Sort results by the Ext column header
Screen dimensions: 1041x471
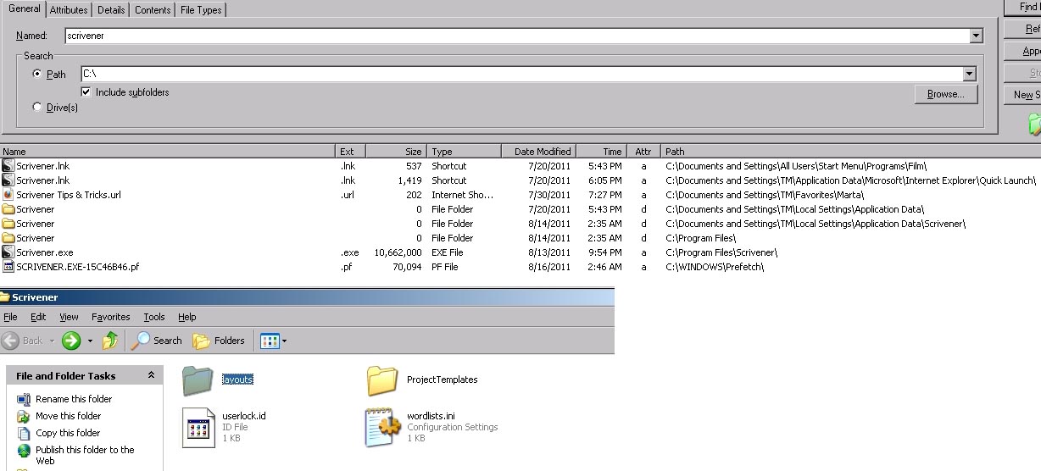click(x=351, y=152)
